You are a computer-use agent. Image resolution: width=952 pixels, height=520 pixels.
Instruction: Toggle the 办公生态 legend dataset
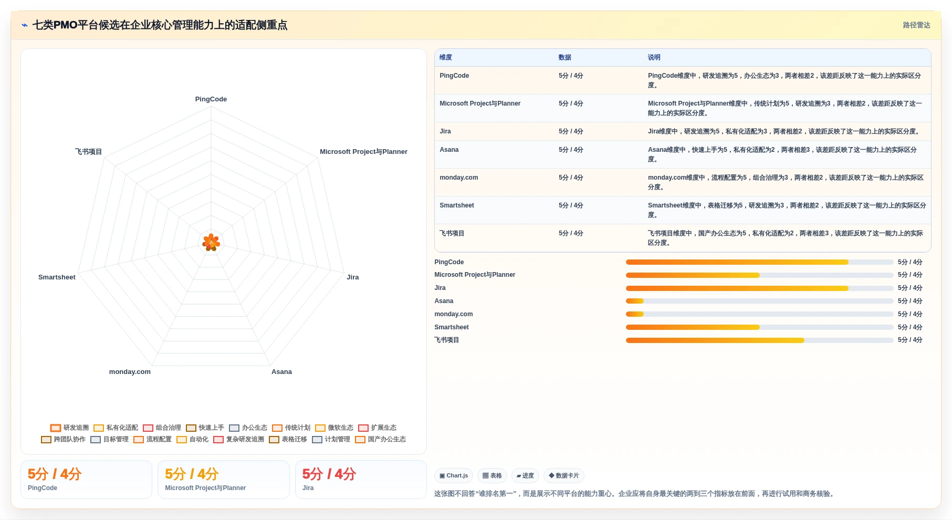(x=248, y=428)
